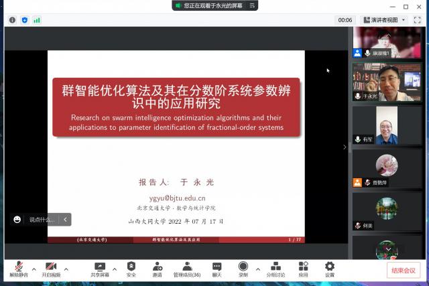Image resolution: width=429 pixels, height=286 pixels.
Task: Expand video options arrow beside 开启视频
Action: [x=66, y=269]
